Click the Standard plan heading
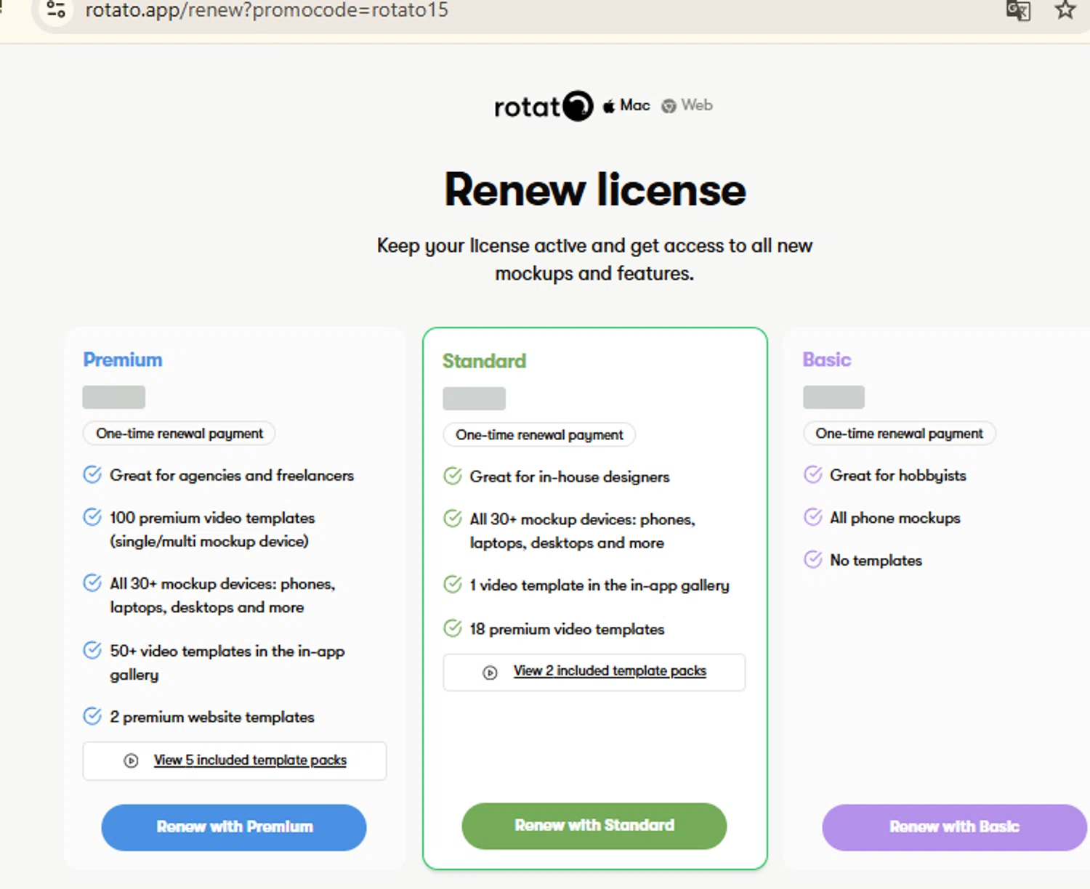Image resolution: width=1090 pixels, height=889 pixels. coord(484,361)
